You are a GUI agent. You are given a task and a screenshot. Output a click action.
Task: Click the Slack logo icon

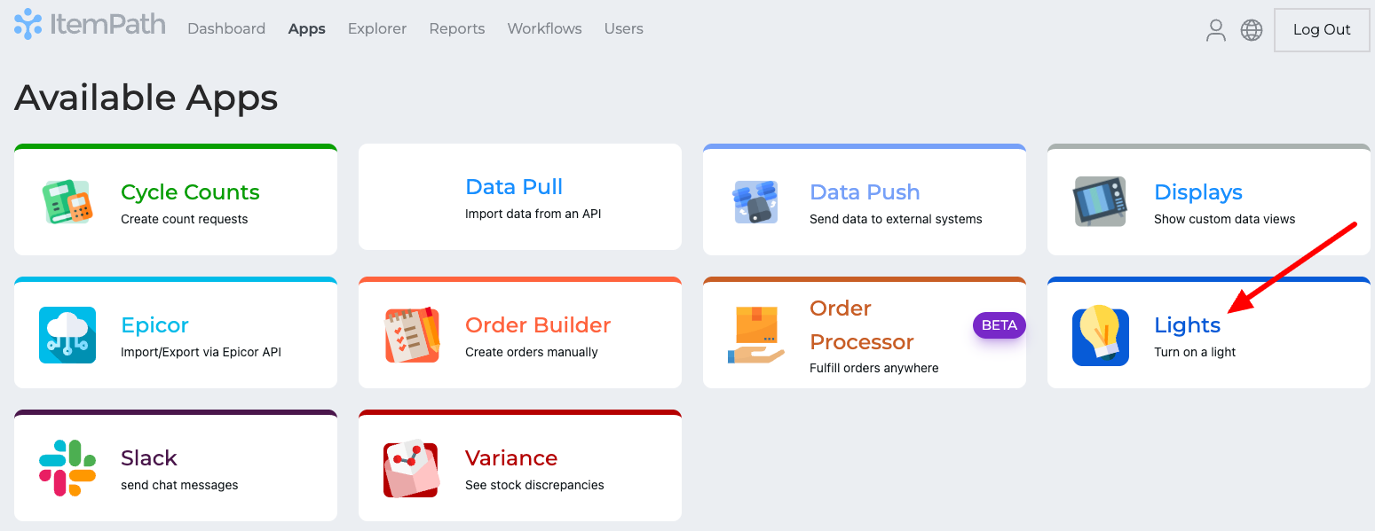[67, 468]
